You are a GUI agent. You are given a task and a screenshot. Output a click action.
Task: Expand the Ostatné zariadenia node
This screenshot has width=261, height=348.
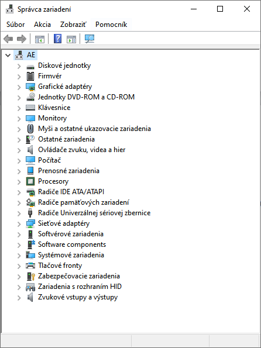tap(19, 140)
